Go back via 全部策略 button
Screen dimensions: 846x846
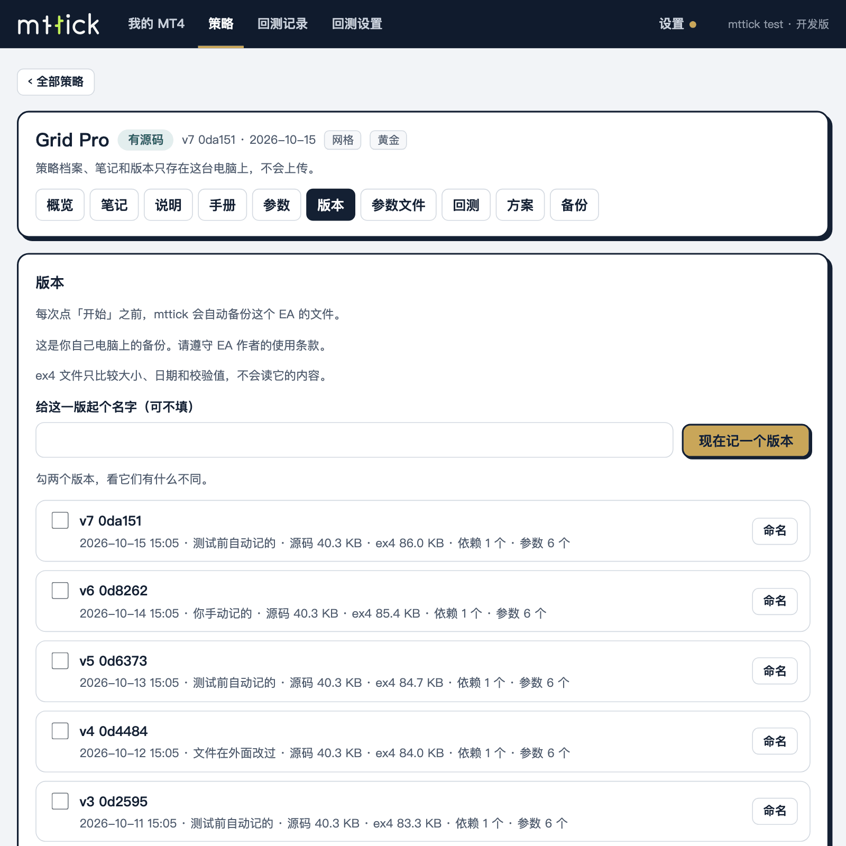(x=56, y=82)
